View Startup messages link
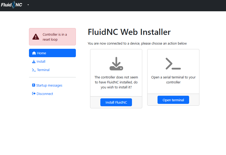Screen dimensions: 226x155 (49, 85)
